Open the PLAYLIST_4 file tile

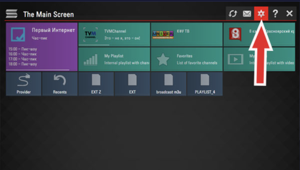click(x=205, y=84)
